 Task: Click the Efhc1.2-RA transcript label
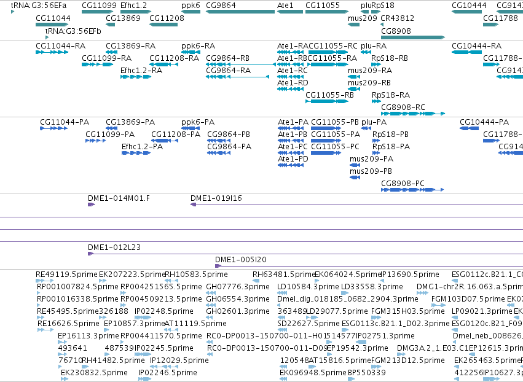click(141, 71)
